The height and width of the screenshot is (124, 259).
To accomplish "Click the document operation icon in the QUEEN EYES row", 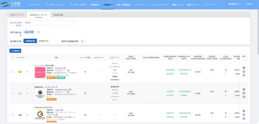I will (x=244, y=72).
